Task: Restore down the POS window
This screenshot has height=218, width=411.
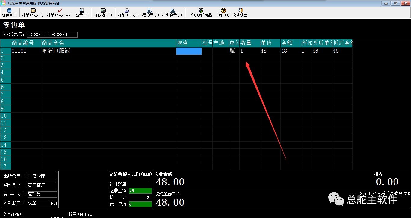Action: (395, 3)
